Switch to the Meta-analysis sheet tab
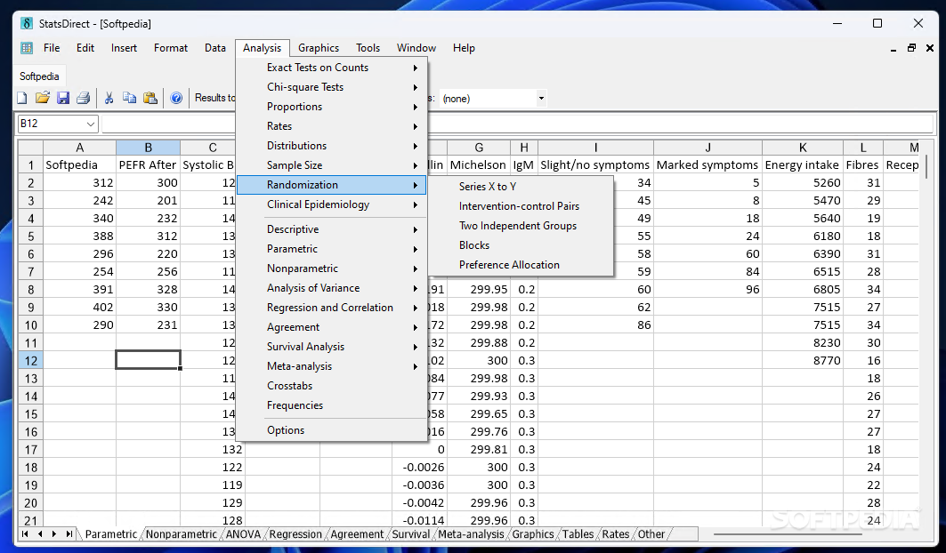Image resolution: width=946 pixels, height=553 pixels. coord(471,534)
